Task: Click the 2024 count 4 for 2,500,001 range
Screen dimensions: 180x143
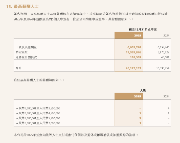Action: click(169, 108)
